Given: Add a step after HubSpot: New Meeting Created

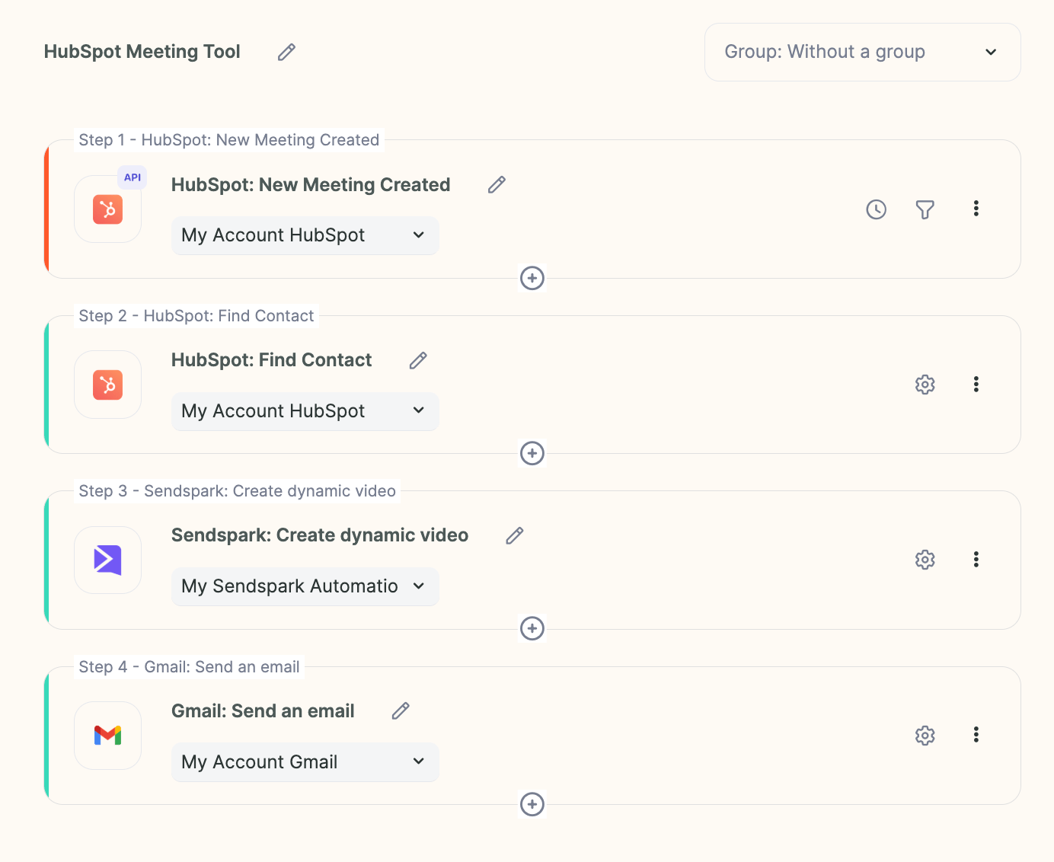Looking at the screenshot, I should (x=532, y=278).
